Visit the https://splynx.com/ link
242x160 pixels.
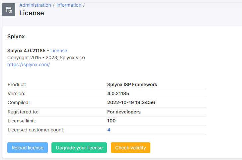coord(29,65)
